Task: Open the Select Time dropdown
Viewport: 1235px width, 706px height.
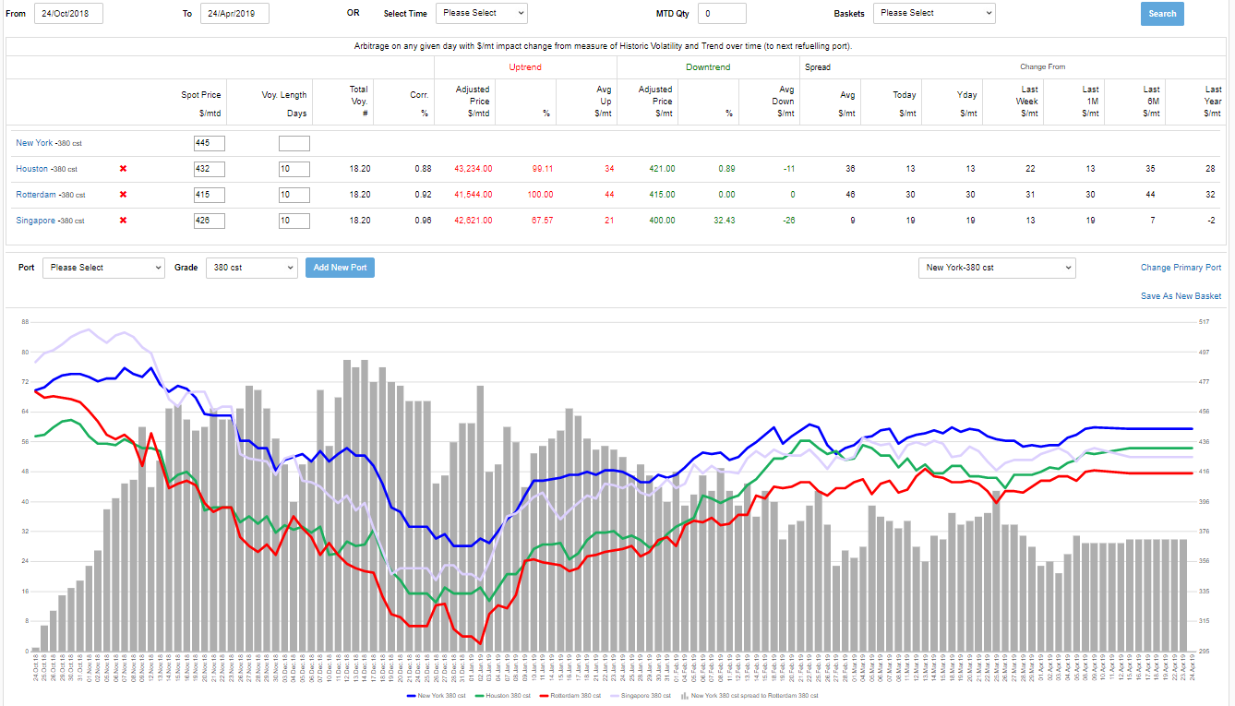Action: pos(482,13)
